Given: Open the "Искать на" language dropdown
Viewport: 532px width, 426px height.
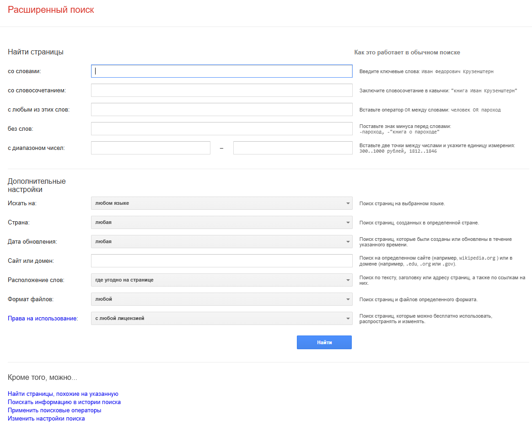Looking at the screenshot, I should pos(221,203).
